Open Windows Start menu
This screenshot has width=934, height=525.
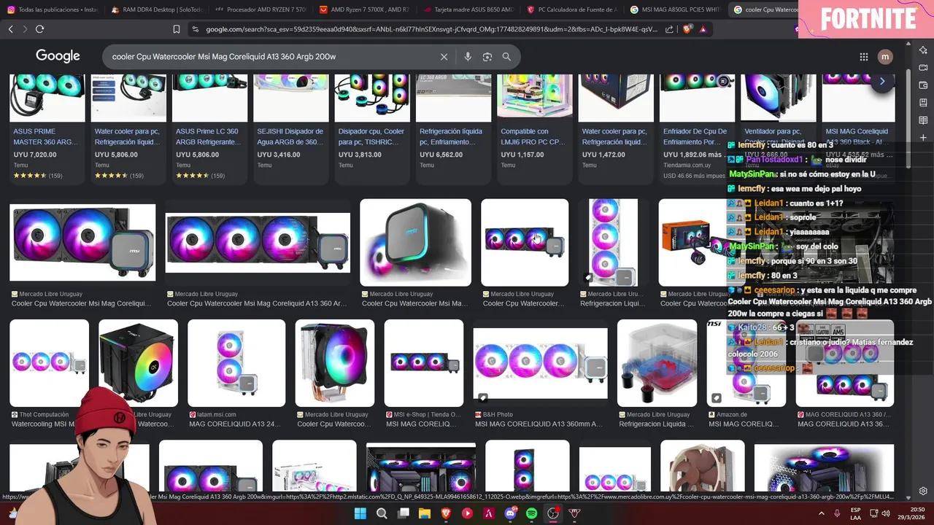(360, 513)
